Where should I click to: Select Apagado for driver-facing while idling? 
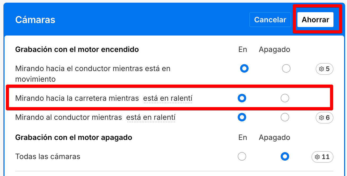(285, 117)
